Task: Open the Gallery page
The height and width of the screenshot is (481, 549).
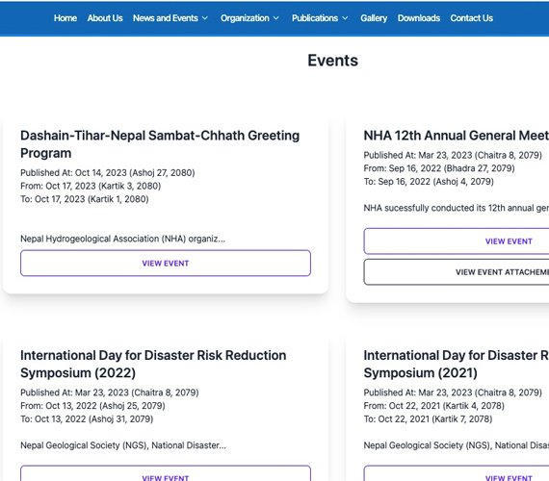Action: (374, 18)
